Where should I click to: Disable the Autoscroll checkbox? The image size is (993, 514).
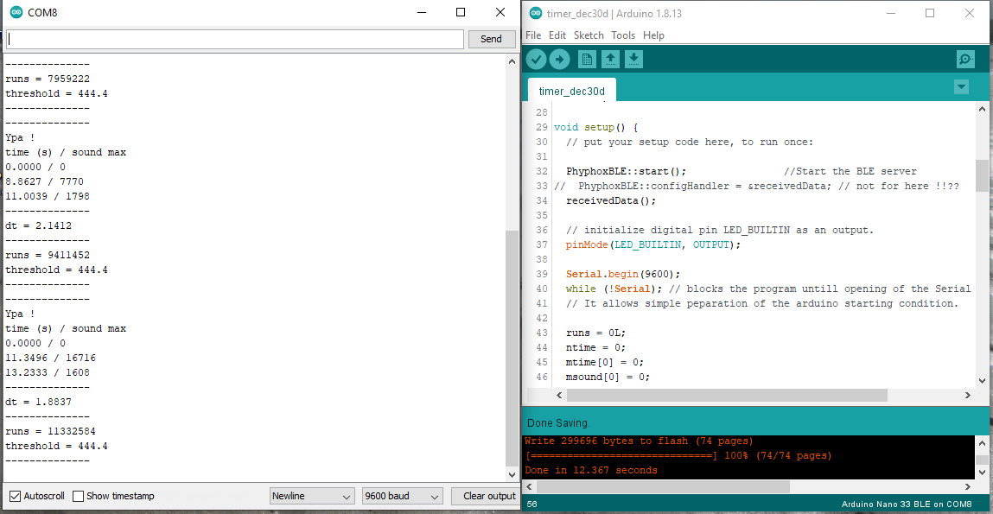coord(15,496)
